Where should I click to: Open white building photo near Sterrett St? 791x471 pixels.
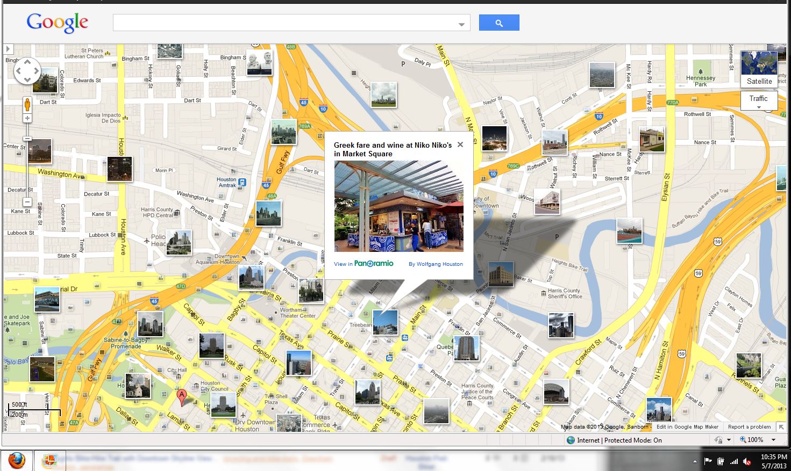[547, 201]
